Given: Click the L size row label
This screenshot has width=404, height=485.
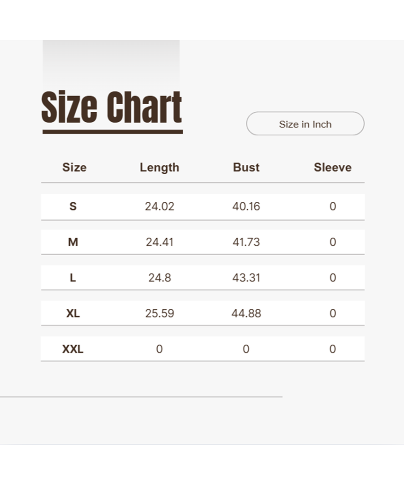Looking at the screenshot, I should click(73, 278).
